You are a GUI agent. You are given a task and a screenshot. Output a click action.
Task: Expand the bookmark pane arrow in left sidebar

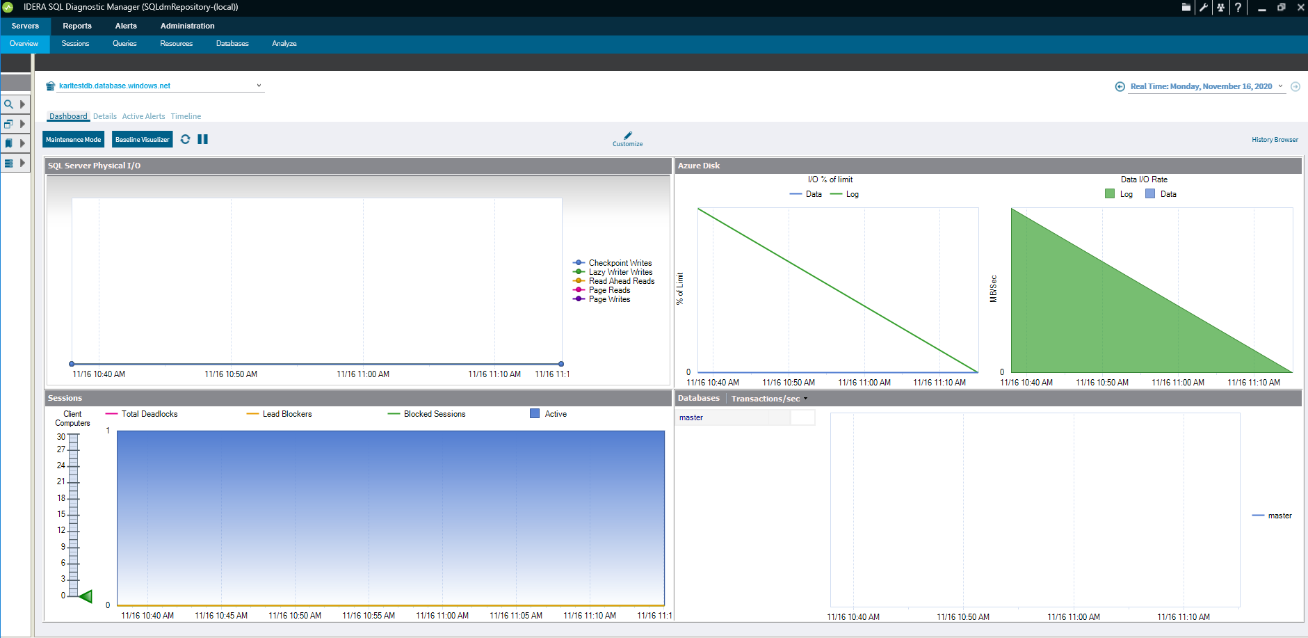coord(22,143)
